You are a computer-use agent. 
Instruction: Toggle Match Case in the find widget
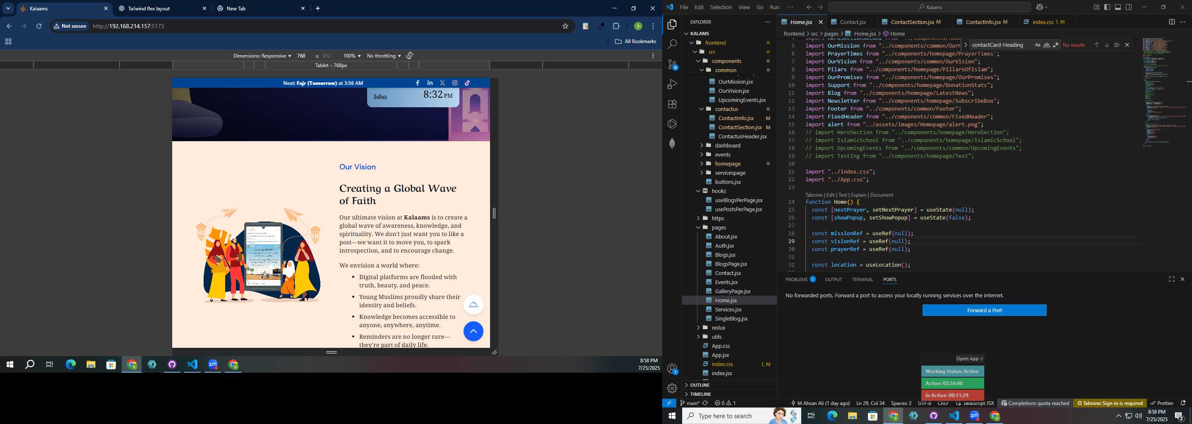click(1037, 45)
